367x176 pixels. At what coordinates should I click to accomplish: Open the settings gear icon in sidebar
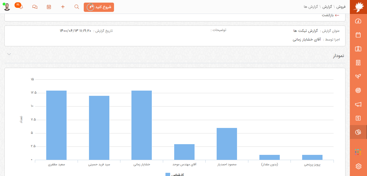[358, 166]
